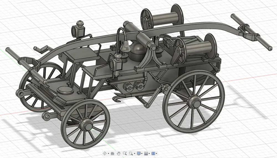Select the Orbit tool in navigation bar
Screen dimensions: 277x158
(x=105, y=153)
